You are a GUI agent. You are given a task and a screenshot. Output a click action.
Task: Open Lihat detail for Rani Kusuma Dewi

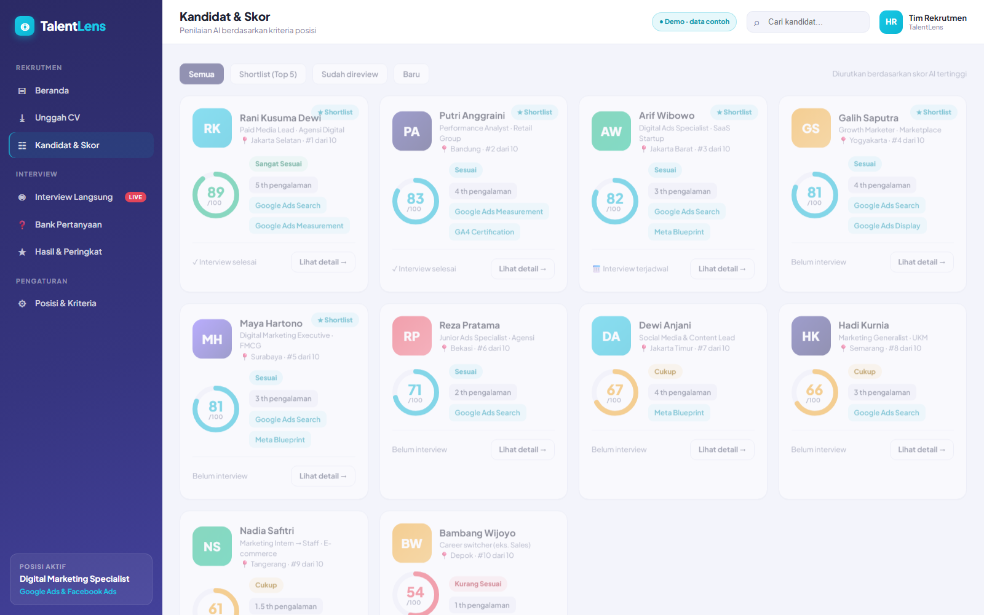coord(323,262)
